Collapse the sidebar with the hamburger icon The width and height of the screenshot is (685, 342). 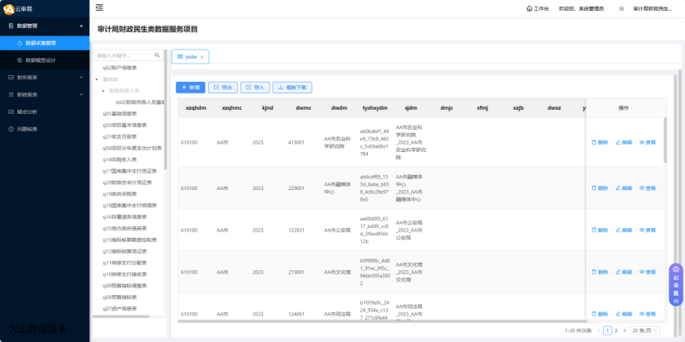[99, 8]
